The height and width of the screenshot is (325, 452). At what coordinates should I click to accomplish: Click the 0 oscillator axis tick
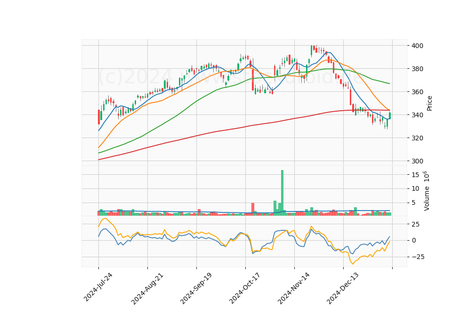coord(414,241)
